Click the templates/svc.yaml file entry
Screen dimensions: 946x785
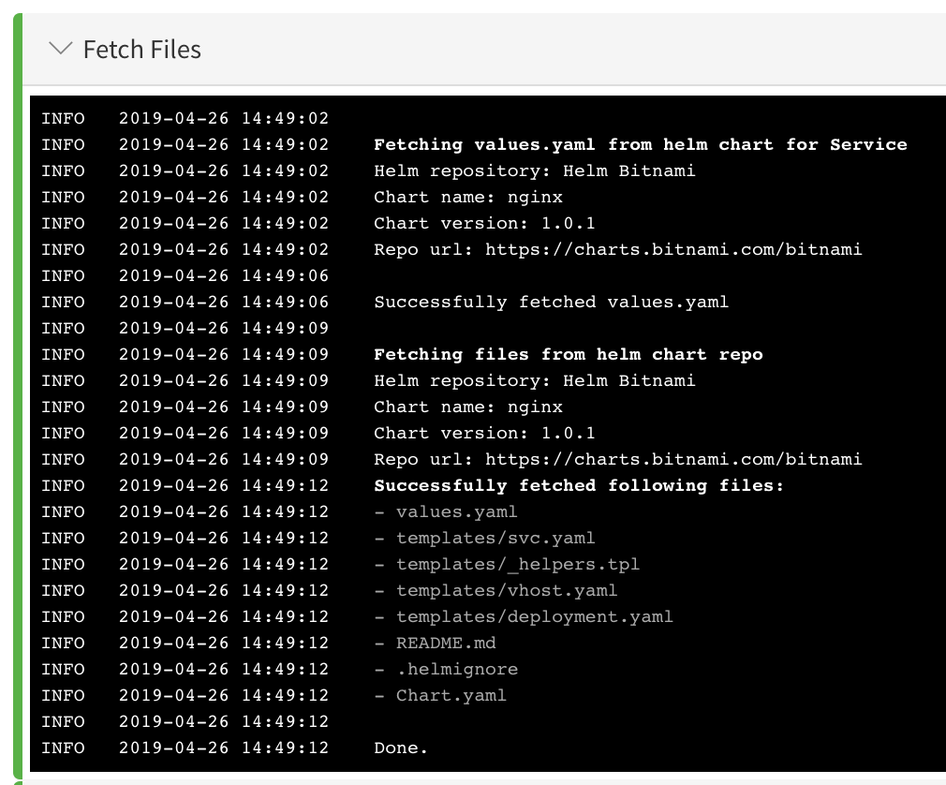[484, 539]
